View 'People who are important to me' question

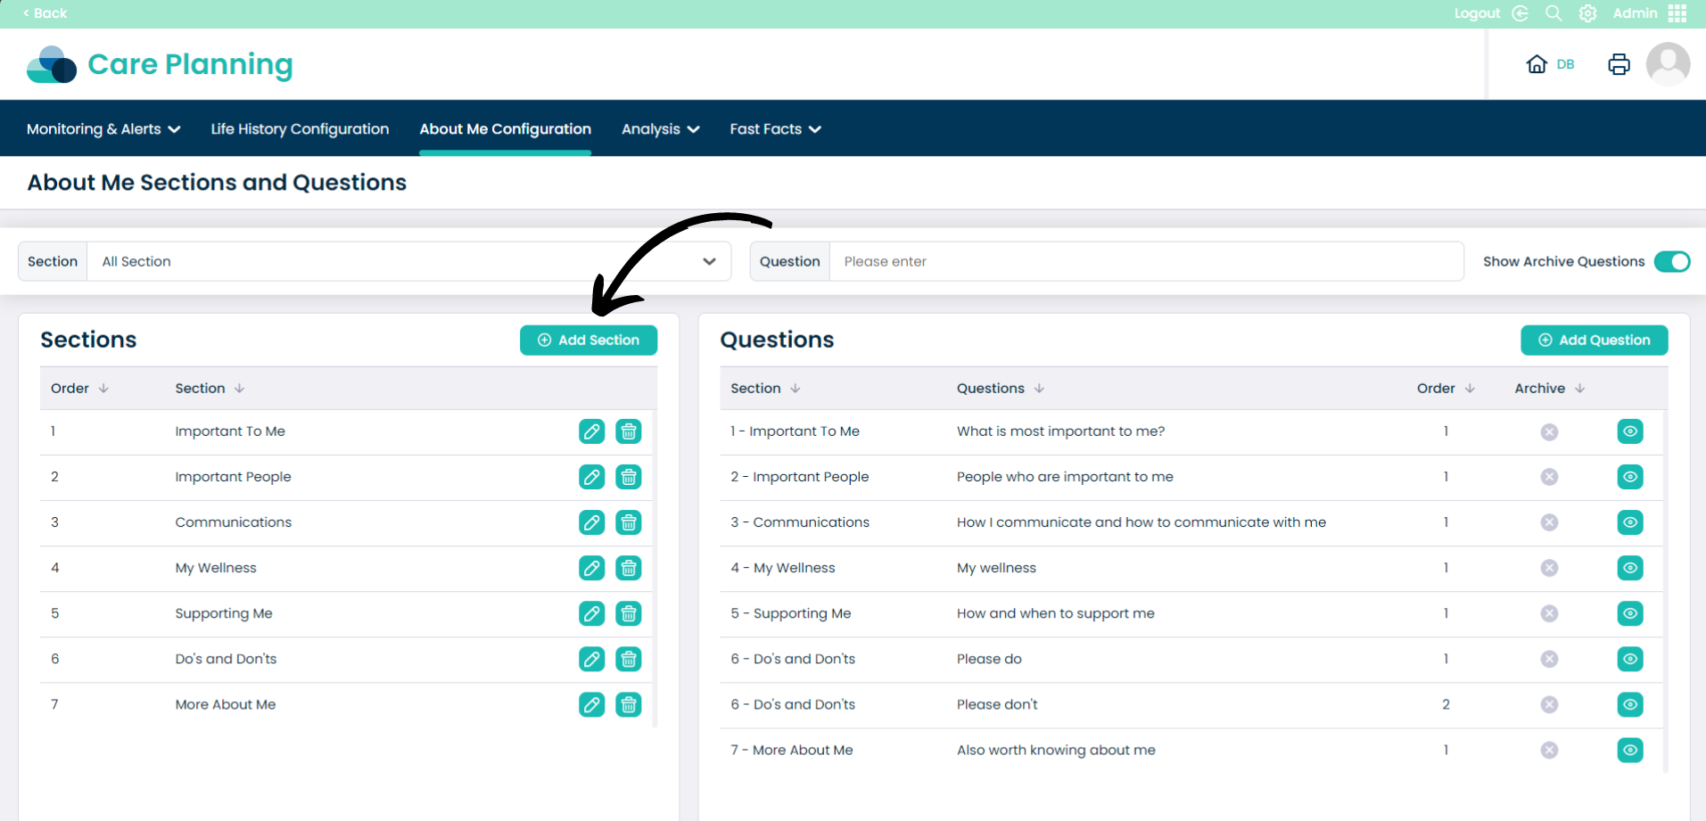pos(1630,477)
